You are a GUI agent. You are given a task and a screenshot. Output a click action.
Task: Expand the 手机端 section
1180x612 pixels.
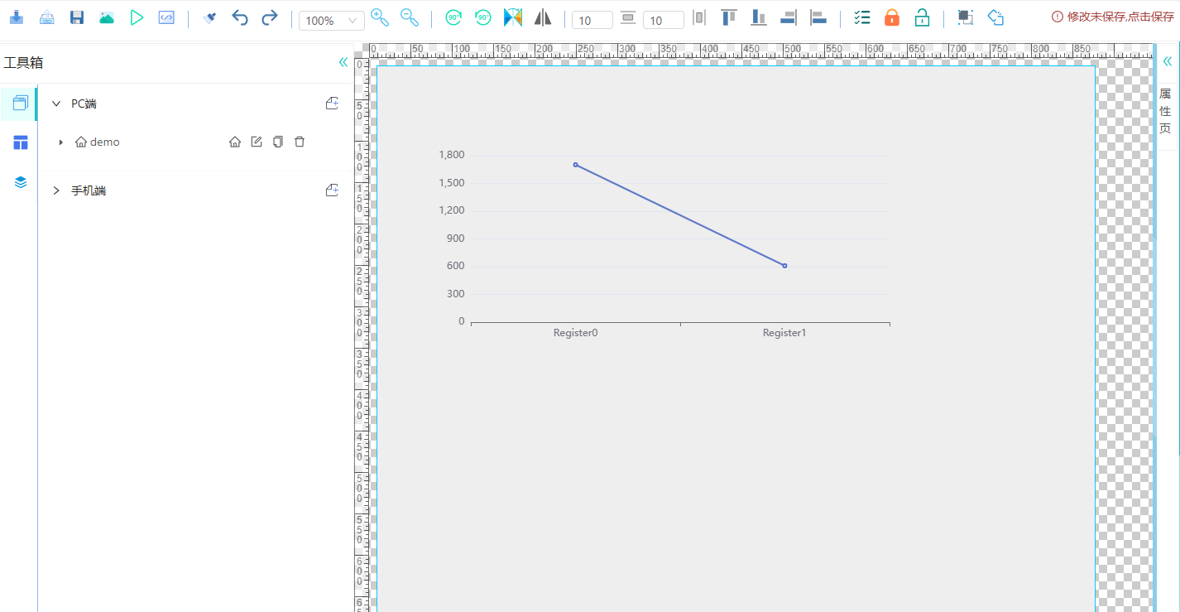coord(56,190)
